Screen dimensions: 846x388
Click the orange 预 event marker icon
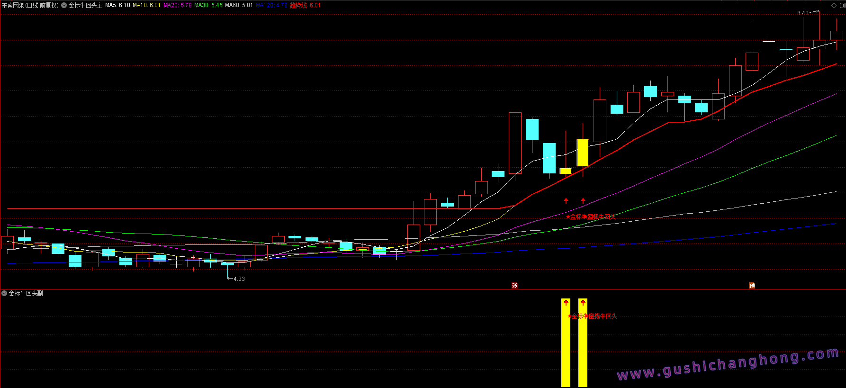coord(752,286)
